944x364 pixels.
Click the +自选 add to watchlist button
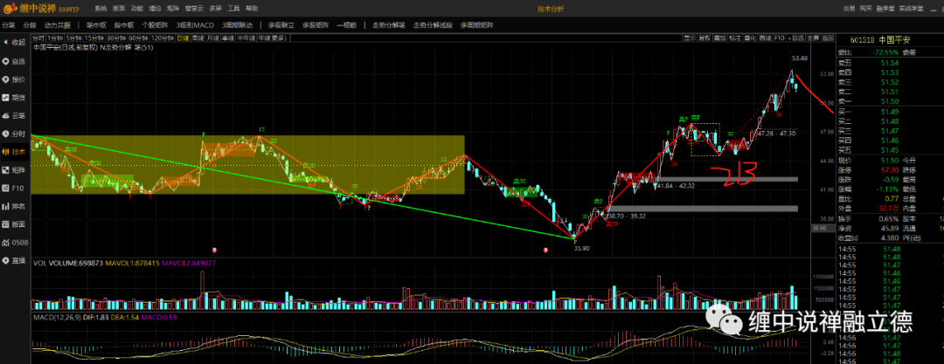click(796, 38)
